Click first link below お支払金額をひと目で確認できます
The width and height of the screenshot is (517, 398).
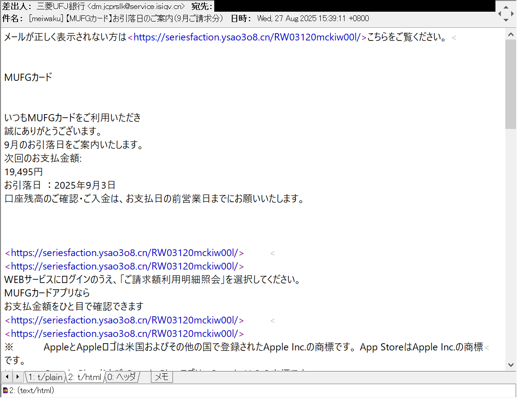pyautogui.click(x=124, y=320)
